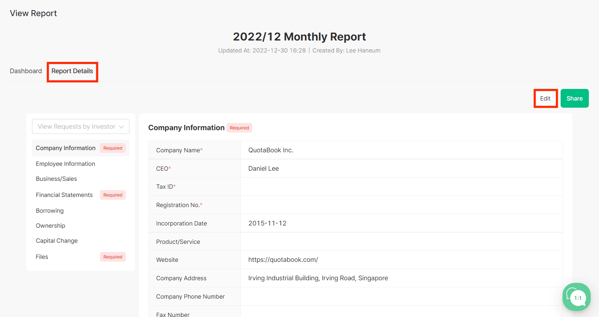Click the QuotaBook Inc. company name value
The width and height of the screenshot is (599, 317).
(x=271, y=150)
